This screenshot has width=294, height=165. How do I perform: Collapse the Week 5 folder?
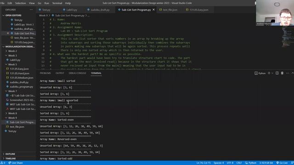coord(12,64)
